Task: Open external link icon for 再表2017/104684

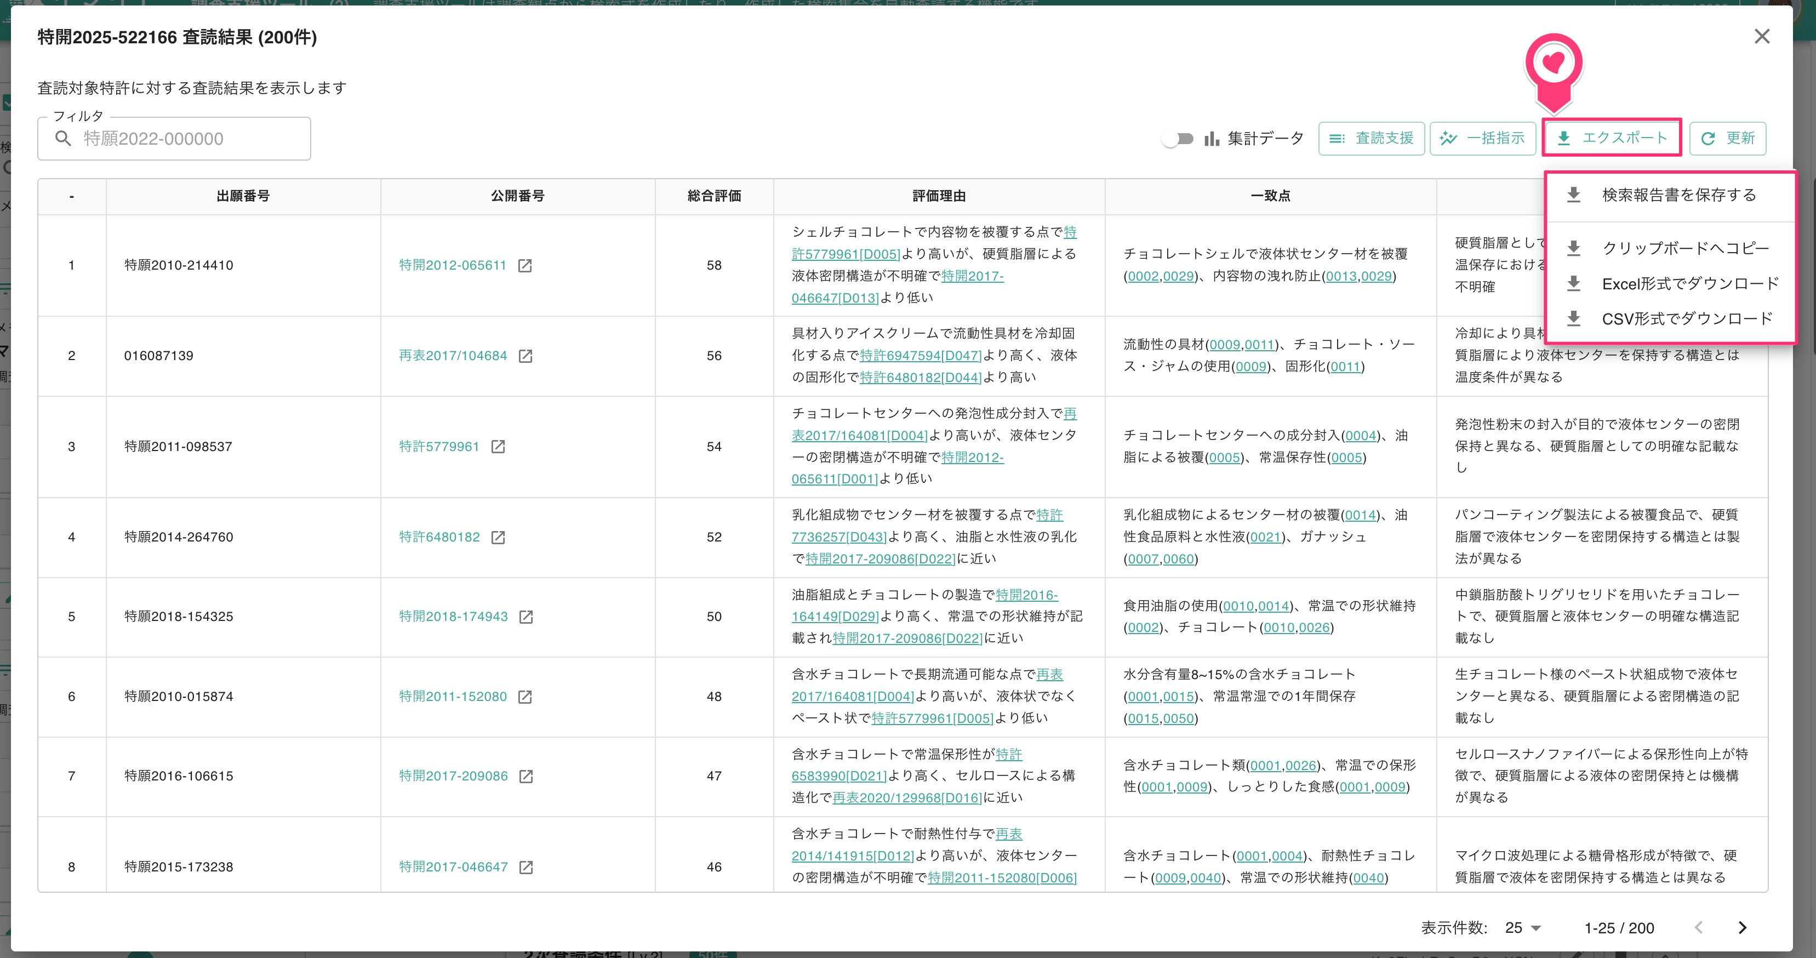Action: (x=525, y=356)
